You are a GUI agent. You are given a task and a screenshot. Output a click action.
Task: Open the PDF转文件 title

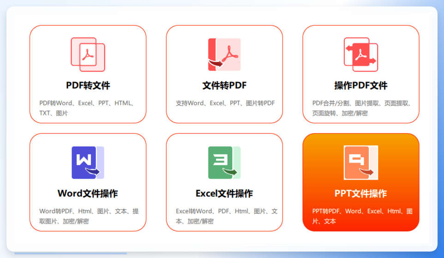point(88,85)
